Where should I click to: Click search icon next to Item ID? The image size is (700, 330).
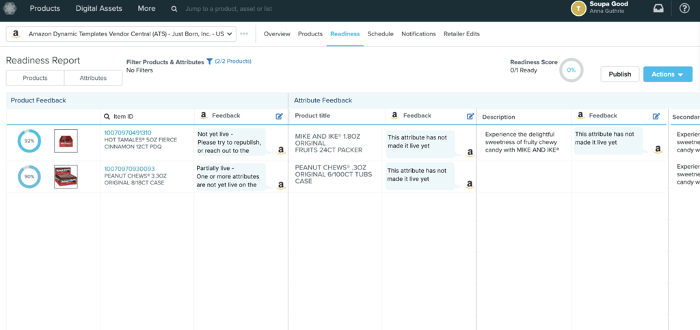[x=107, y=116]
